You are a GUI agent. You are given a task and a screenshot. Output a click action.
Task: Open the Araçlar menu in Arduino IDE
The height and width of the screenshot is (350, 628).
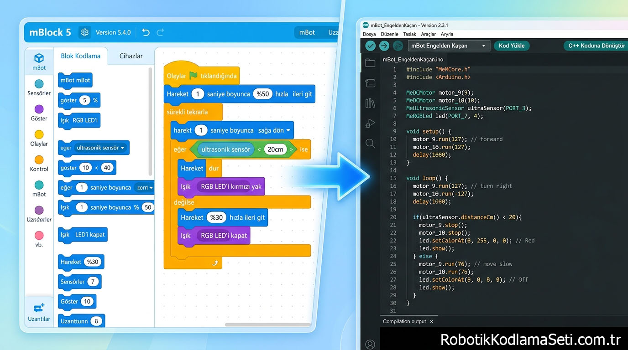[428, 34]
